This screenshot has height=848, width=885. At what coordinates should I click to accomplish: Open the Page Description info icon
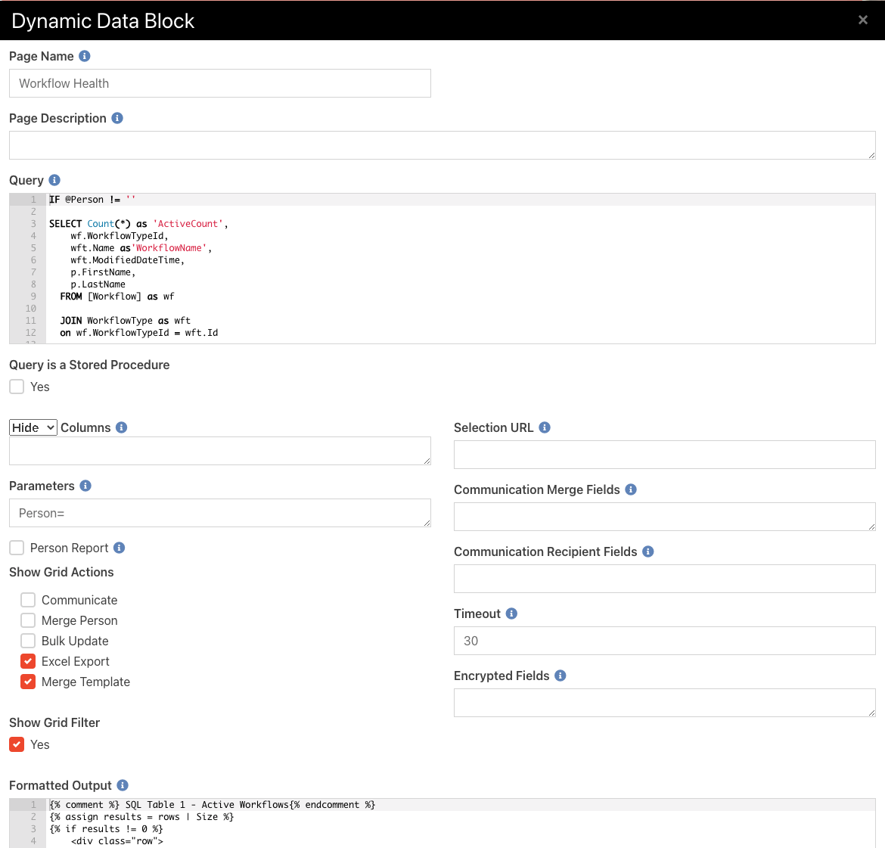[x=117, y=118]
